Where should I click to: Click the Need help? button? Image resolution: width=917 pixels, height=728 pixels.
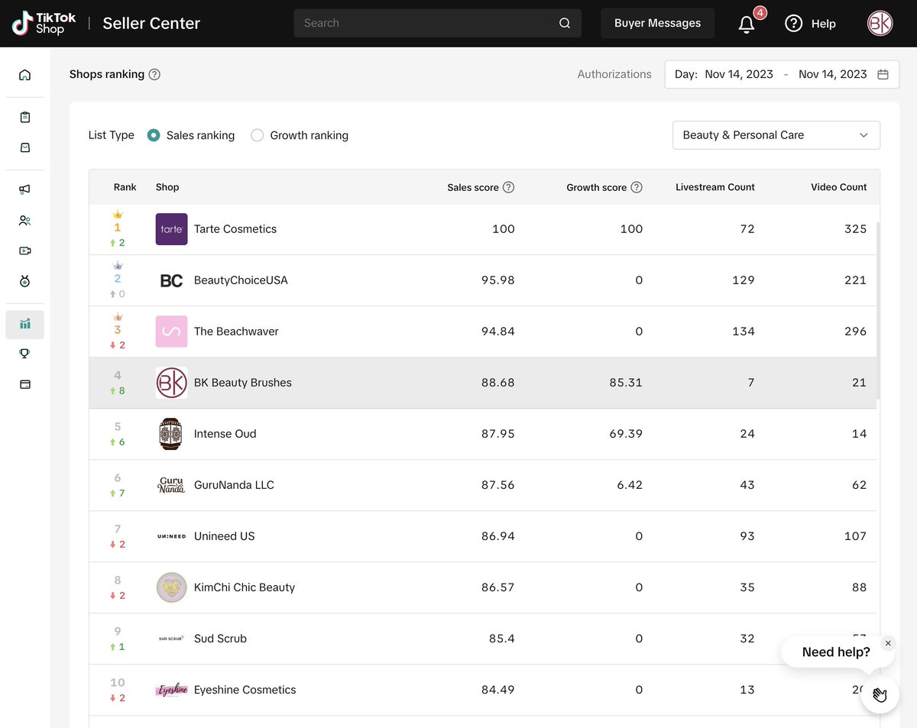(836, 652)
